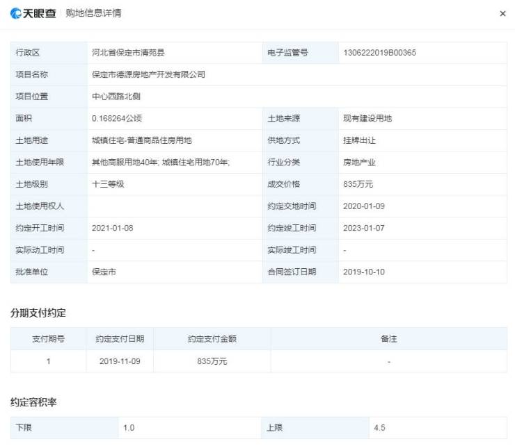Select electronic supervision number 1306222019B00365
This screenshot has height=446, width=515.
point(379,53)
